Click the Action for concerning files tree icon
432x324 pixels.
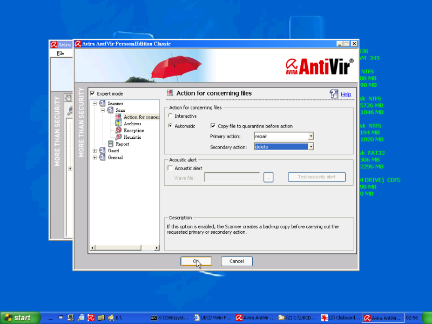tap(118, 117)
